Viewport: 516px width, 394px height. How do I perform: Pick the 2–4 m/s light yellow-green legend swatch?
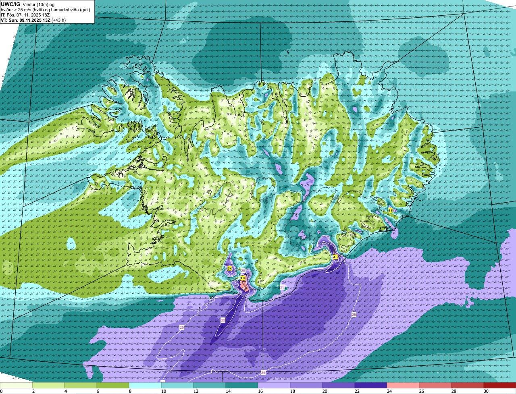[x=48, y=386]
